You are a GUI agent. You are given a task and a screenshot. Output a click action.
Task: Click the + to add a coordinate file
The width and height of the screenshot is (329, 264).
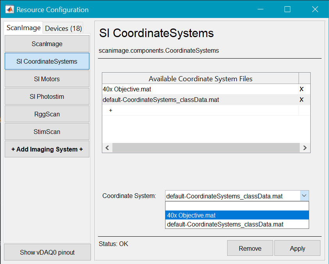(110, 110)
